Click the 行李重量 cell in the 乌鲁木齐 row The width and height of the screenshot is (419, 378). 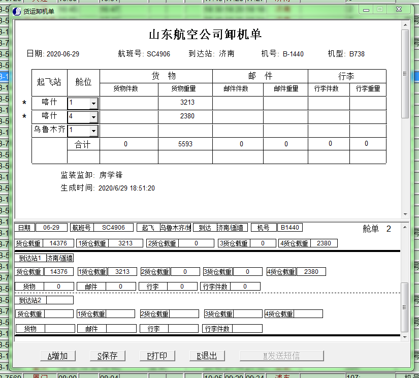tap(368, 131)
